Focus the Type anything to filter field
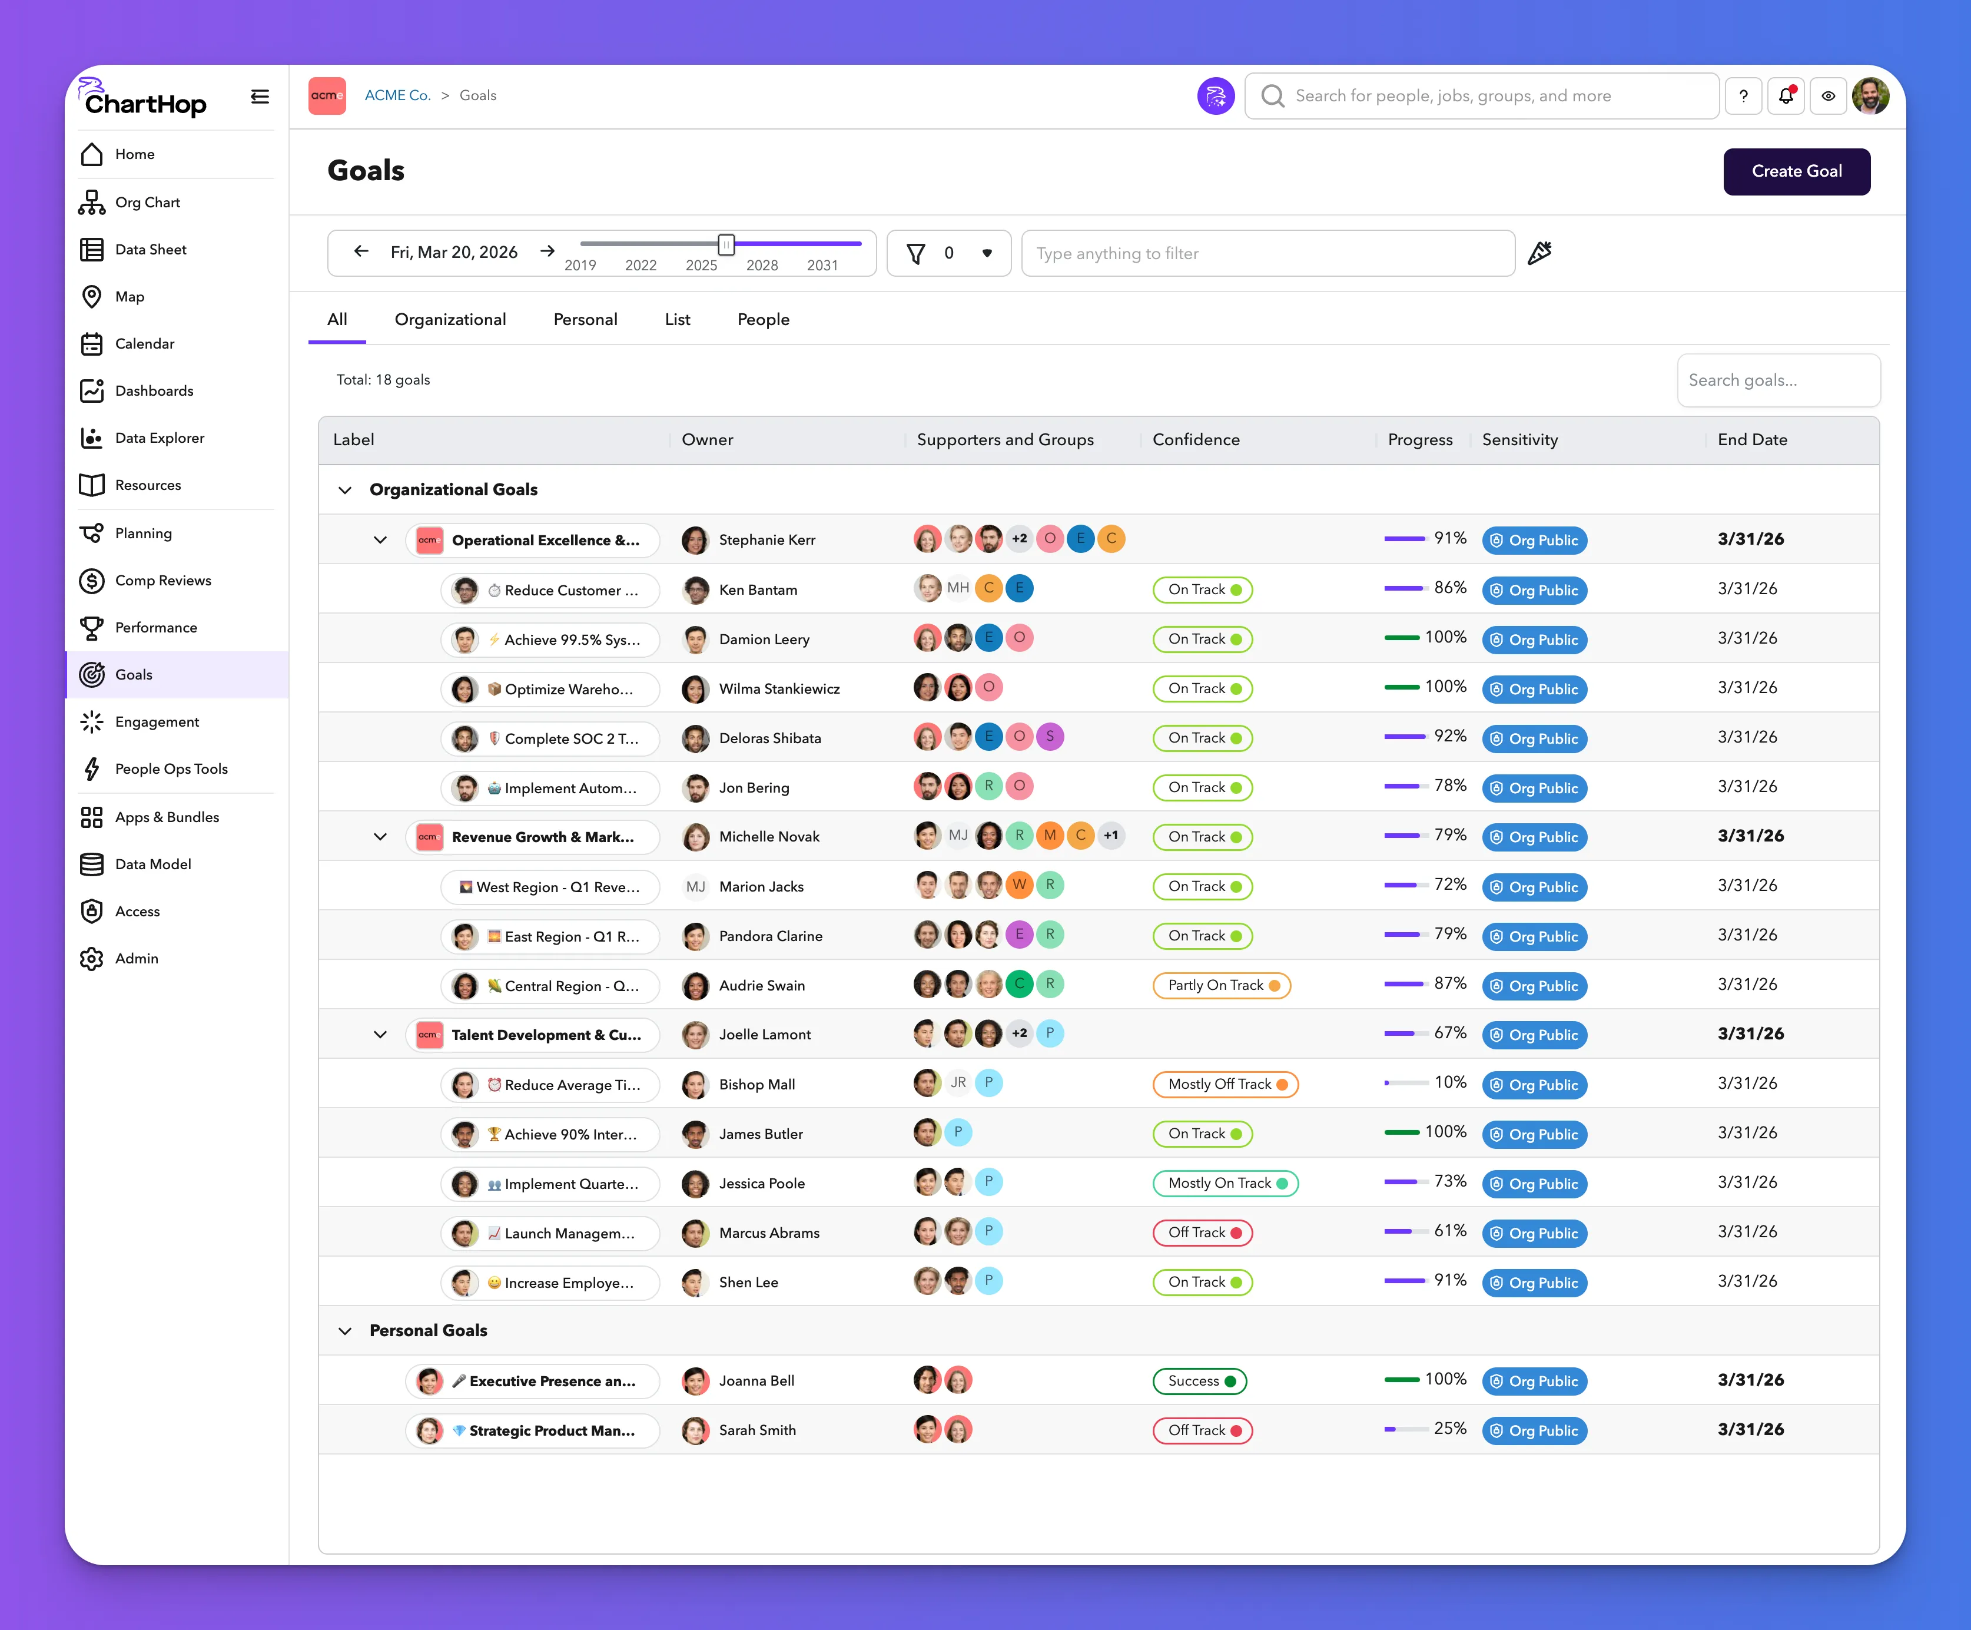The height and width of the screenshot is (1630, 1971). tap(1268, 253)
